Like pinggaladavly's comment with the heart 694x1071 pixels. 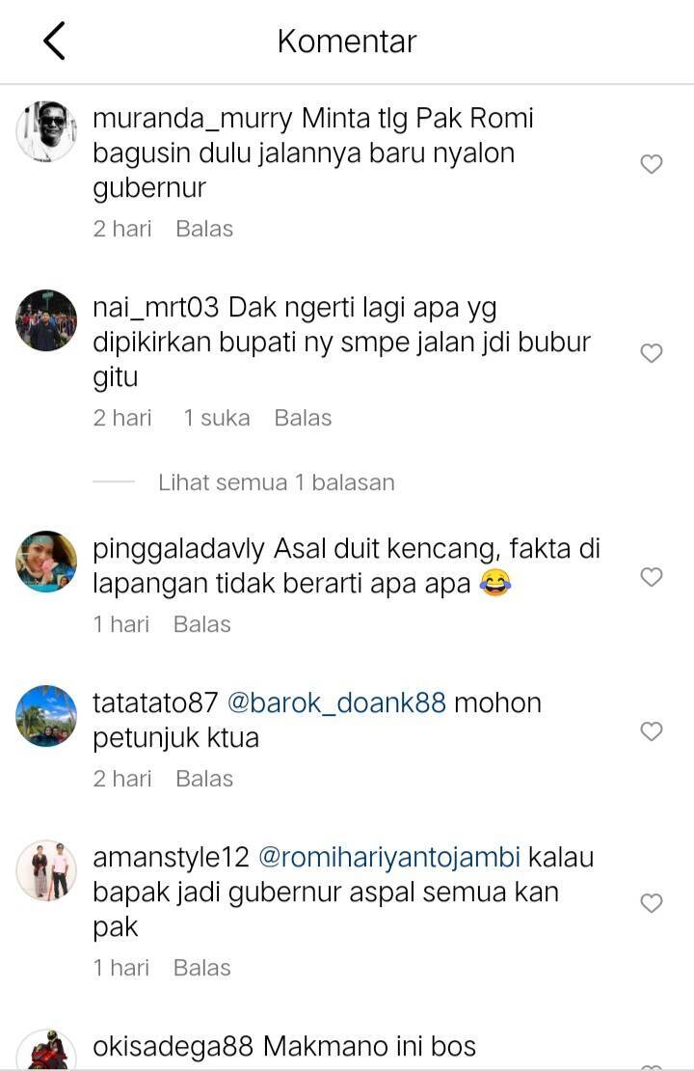point(652,577)
